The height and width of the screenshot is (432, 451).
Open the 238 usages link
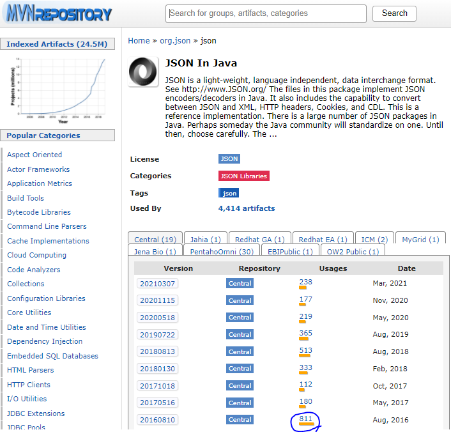pyautogui.click(x=305, y=282)
